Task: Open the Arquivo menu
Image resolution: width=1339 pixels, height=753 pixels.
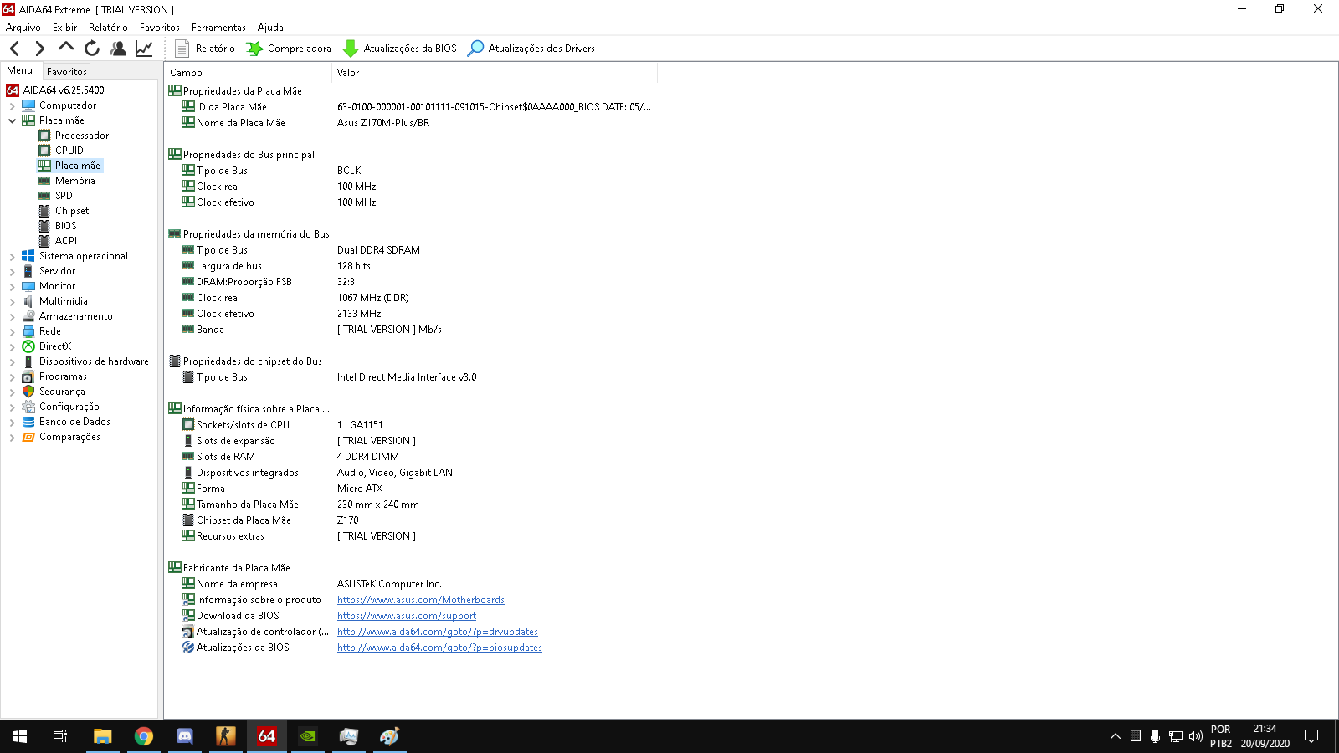Action: pyautogui.click(x=23, y=28)
